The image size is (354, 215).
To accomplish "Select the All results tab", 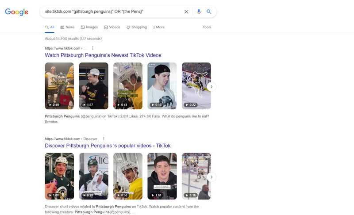I will [50, 27].
